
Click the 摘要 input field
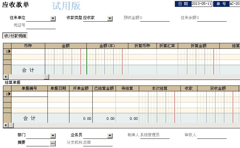click(38, 143)
